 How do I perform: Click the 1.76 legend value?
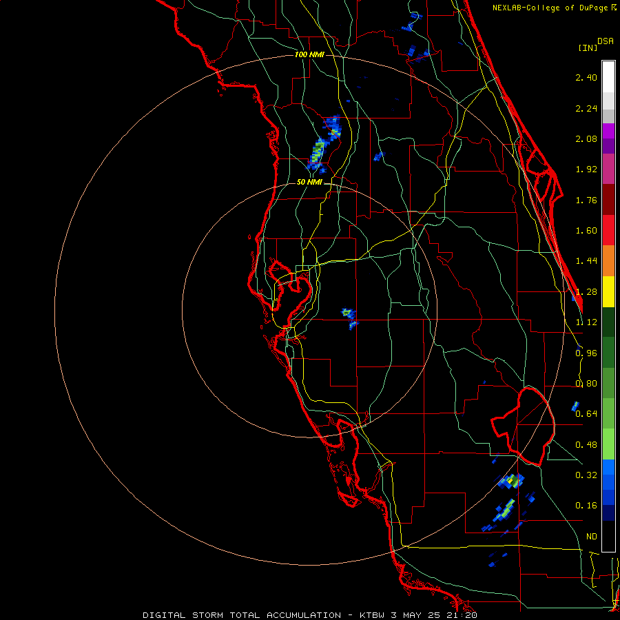point(586,200)
